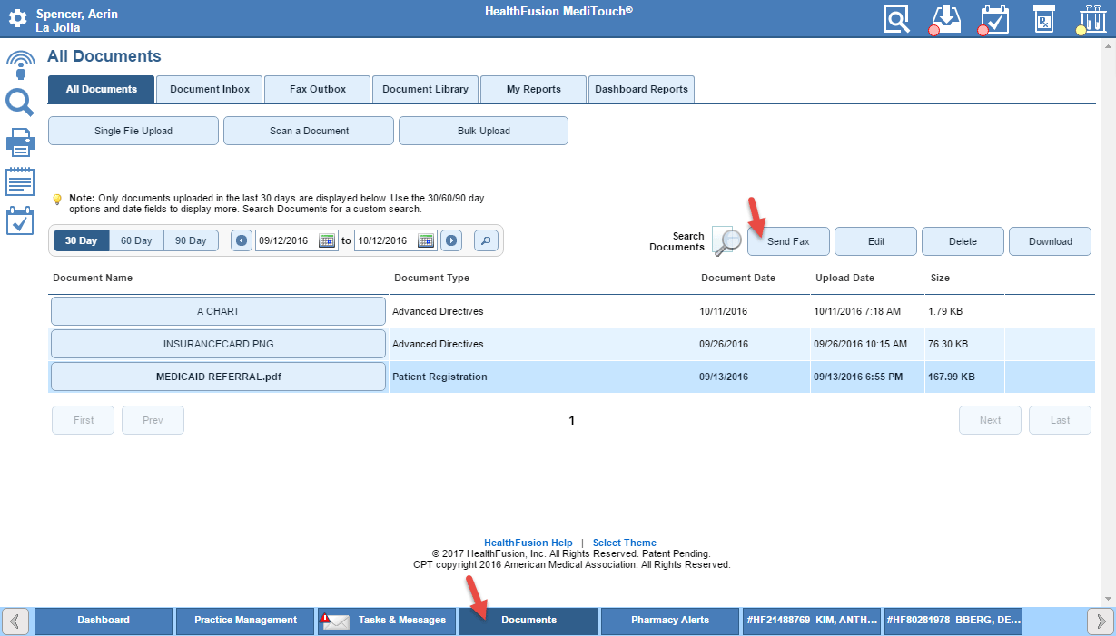Click the Send Fax button
The width and height of the screenshot is (1116, 636).
coord(787,240)
